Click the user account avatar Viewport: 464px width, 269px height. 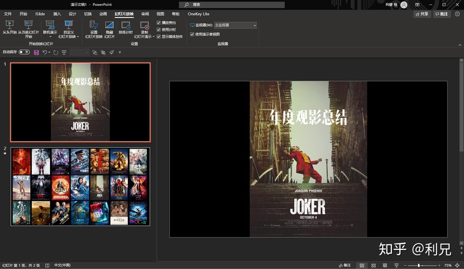coord(403,4)
